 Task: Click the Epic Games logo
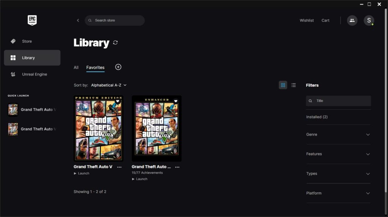pos(32,20)
